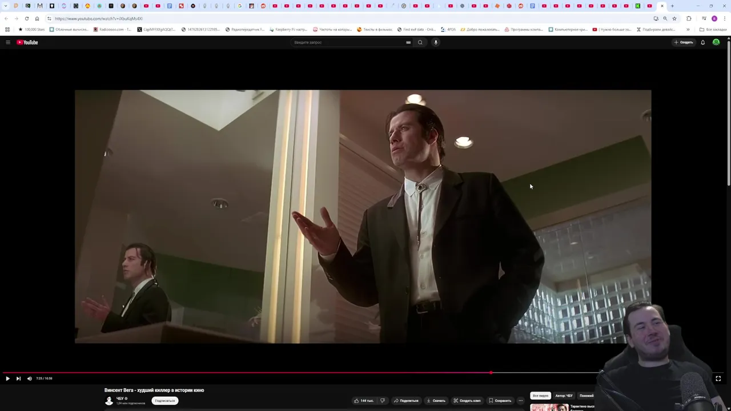Screen dimensions: 731x411
Task: Open YouTube notifications bell
Action: point(702,42)
